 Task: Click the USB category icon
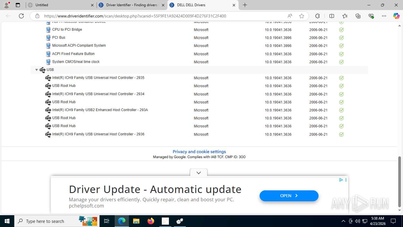click(x=42, y=70)
